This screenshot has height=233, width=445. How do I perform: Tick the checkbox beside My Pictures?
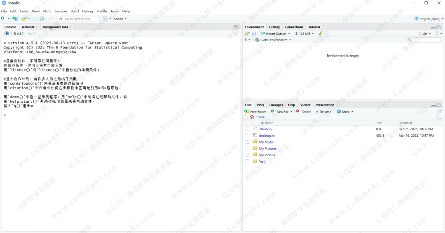click(247, 148)
